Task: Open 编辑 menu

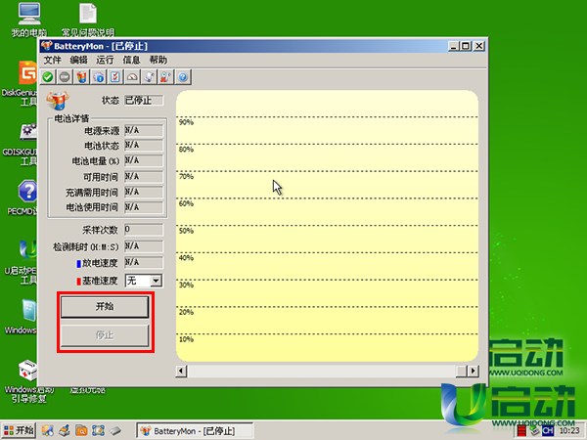Action: tap(78, 60)
